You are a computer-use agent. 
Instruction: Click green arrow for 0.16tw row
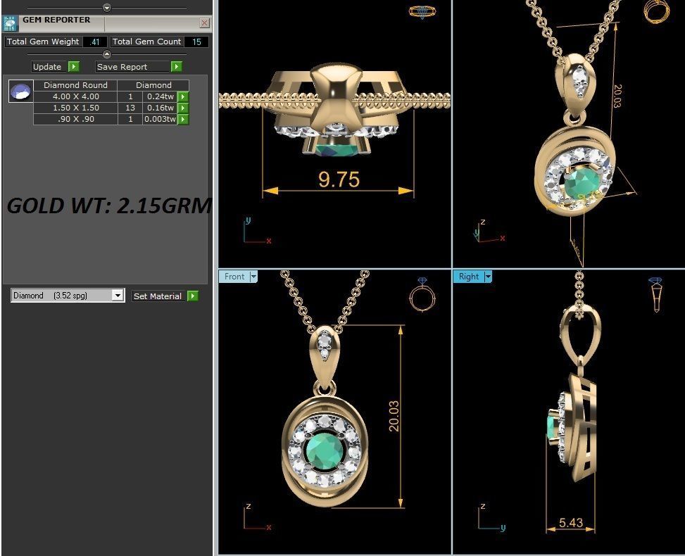pyautogui.click(x=183, y=108)
